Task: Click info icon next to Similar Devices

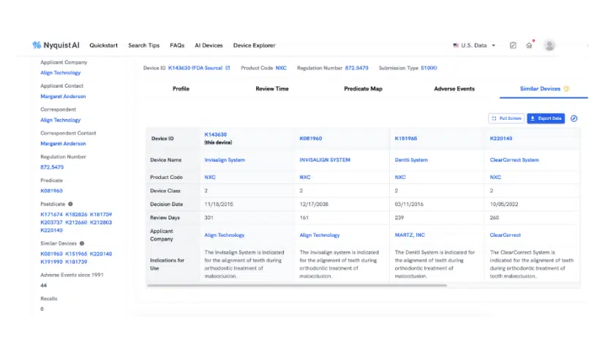Action: point(82,243)
